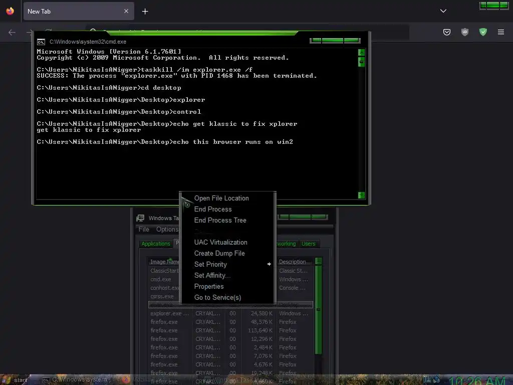Select the firefox.exe row using 12,296 K
513x385 pixels.
[x=230, y=339]
